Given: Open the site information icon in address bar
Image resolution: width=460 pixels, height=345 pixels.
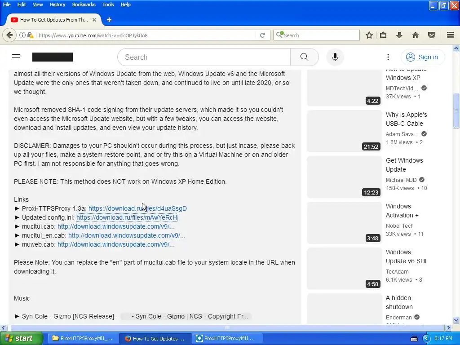Looking at the screenshot, I should pos(22,35).
